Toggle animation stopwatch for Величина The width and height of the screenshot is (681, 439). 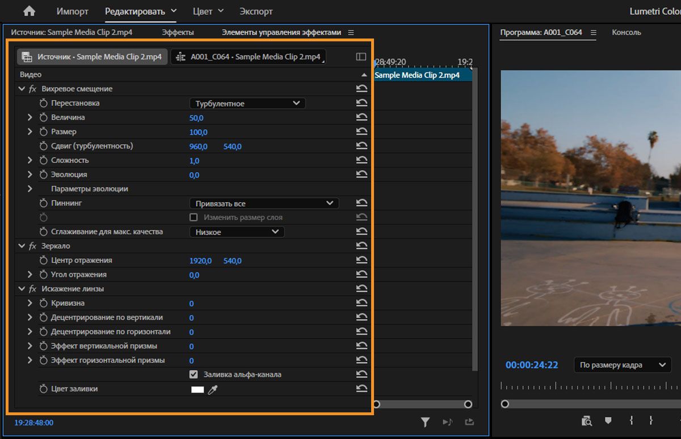(44, 117)
